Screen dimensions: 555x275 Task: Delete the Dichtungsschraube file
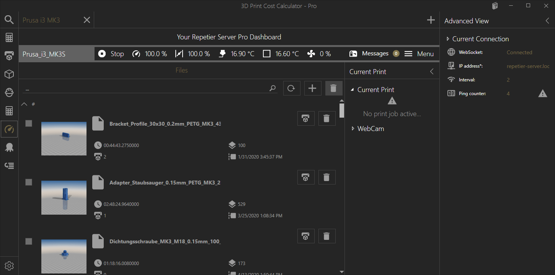click(x=326, y=236)
